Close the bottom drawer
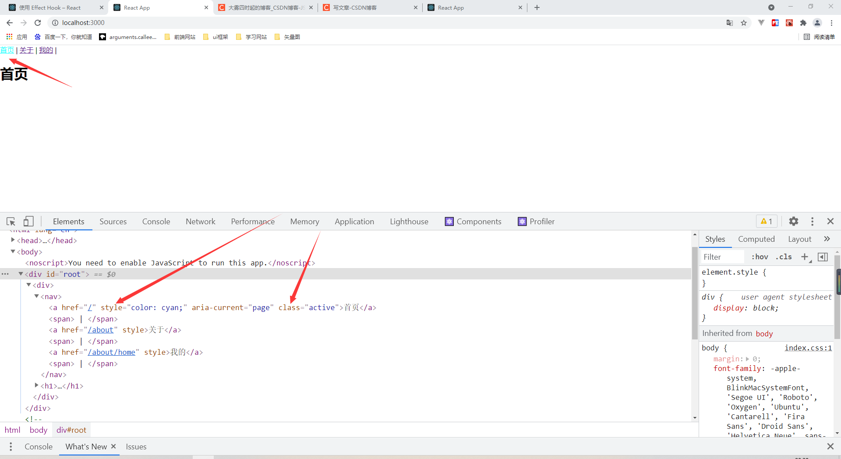Viewport: 841px width, 459px height. click(x=830, y=446)
